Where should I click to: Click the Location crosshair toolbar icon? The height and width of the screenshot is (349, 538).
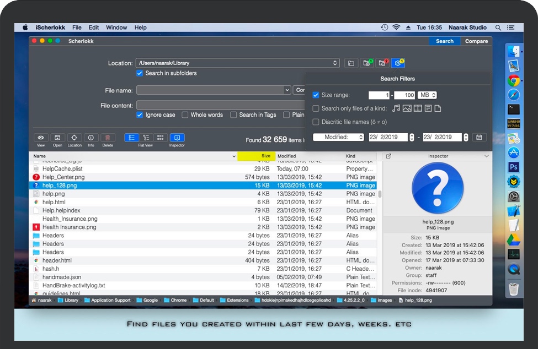74,138
